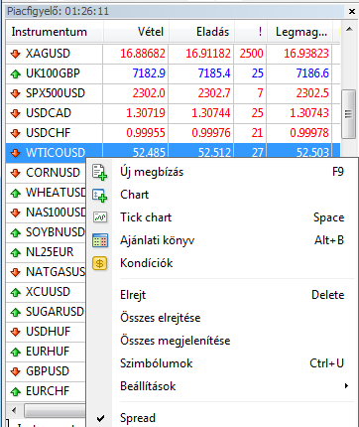Close the Piacfigyelő panel
Viewport: 359px width, 427px height.
click(352, 12)
